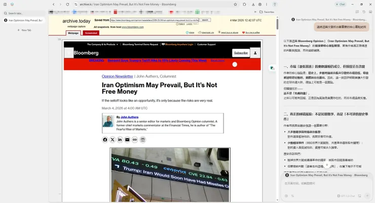
Task: Select the Iran Optimism May Prevail tab in the sidebar
Action: click(24, 20)
